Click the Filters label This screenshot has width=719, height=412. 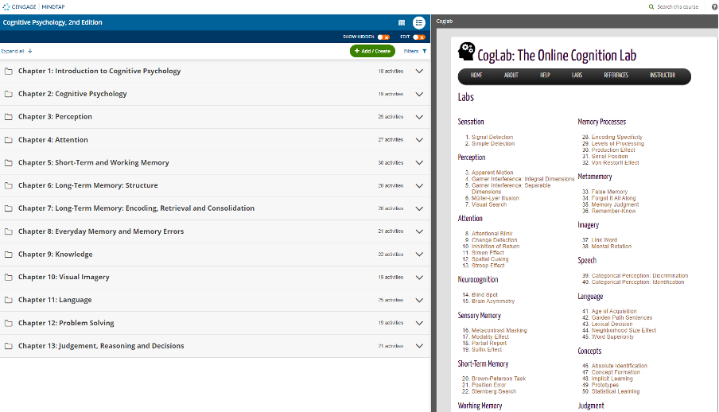[411, 52]
